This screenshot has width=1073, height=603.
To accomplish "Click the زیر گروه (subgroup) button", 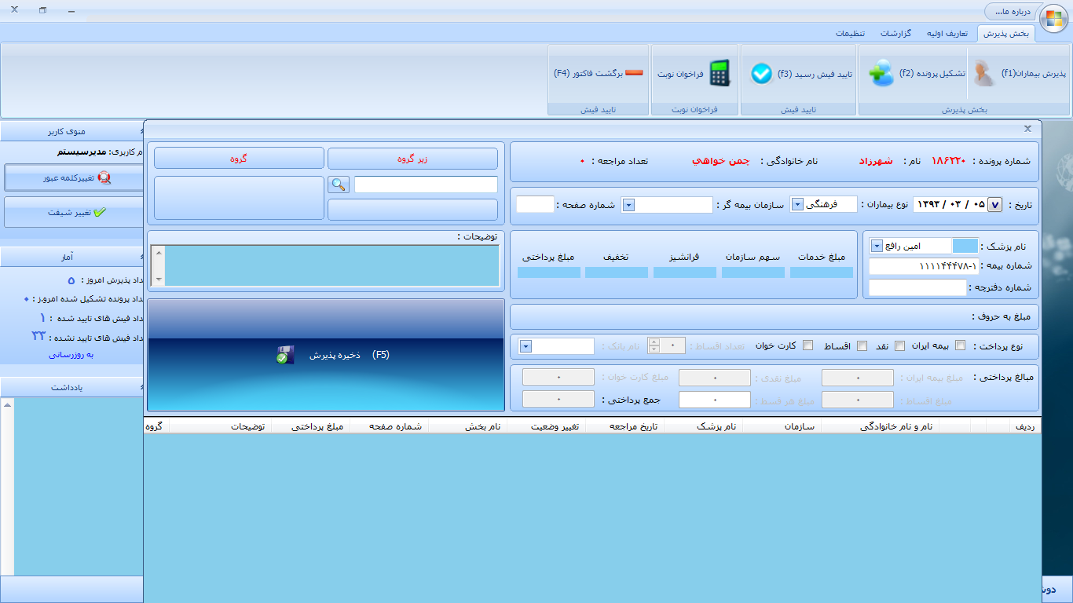I will click(x=412, y=158).
